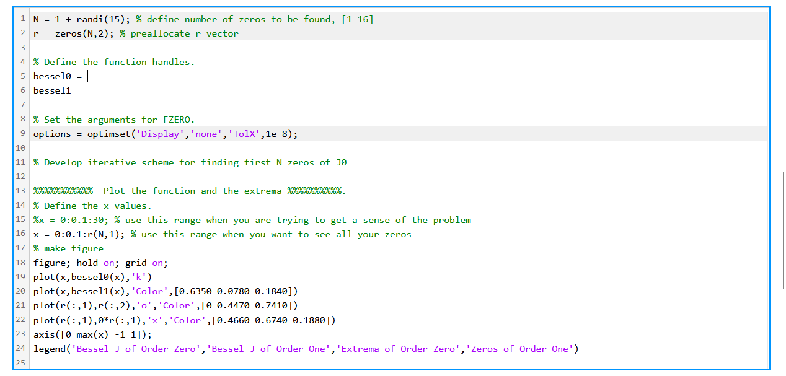The image size is (786, 376).
Task: Click the 'Zeros of Order One' string in legend
Action: [519, 349]
